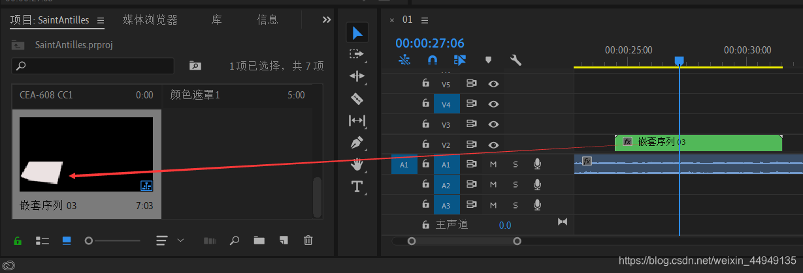The image size is (803, 273).
Task: Open sort icons dropdown arrow
Action: pyautogui.click(x=181, y=240)
